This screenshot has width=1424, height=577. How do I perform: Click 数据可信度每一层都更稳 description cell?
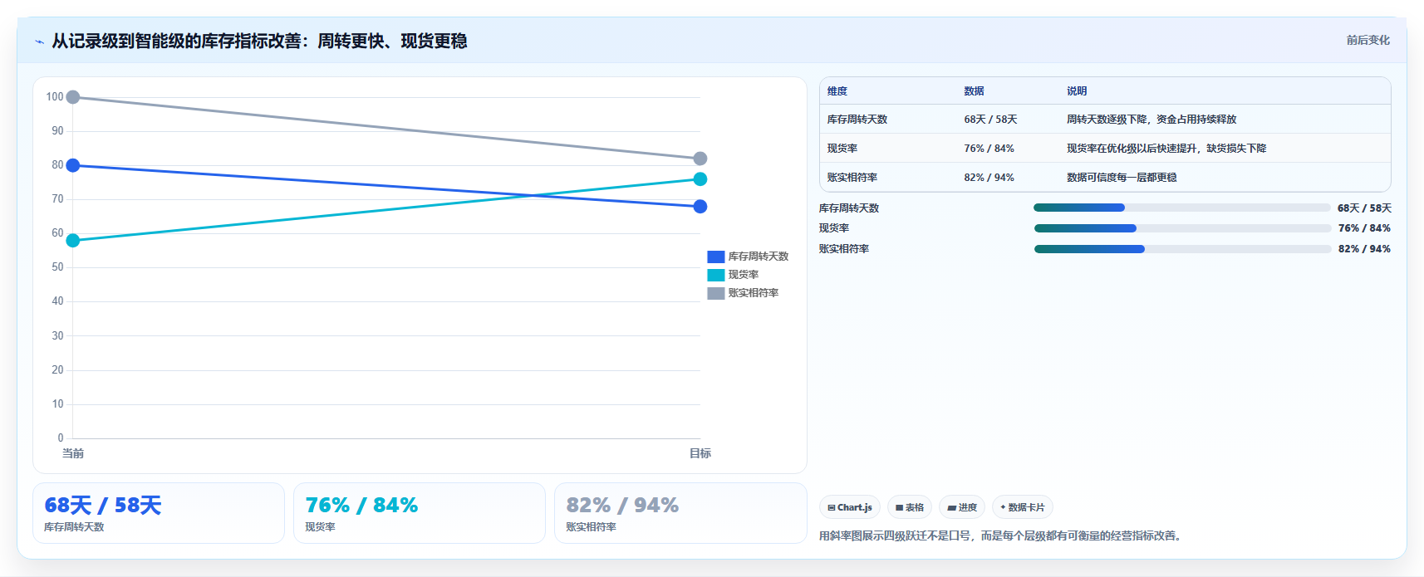pos(1122,178)
